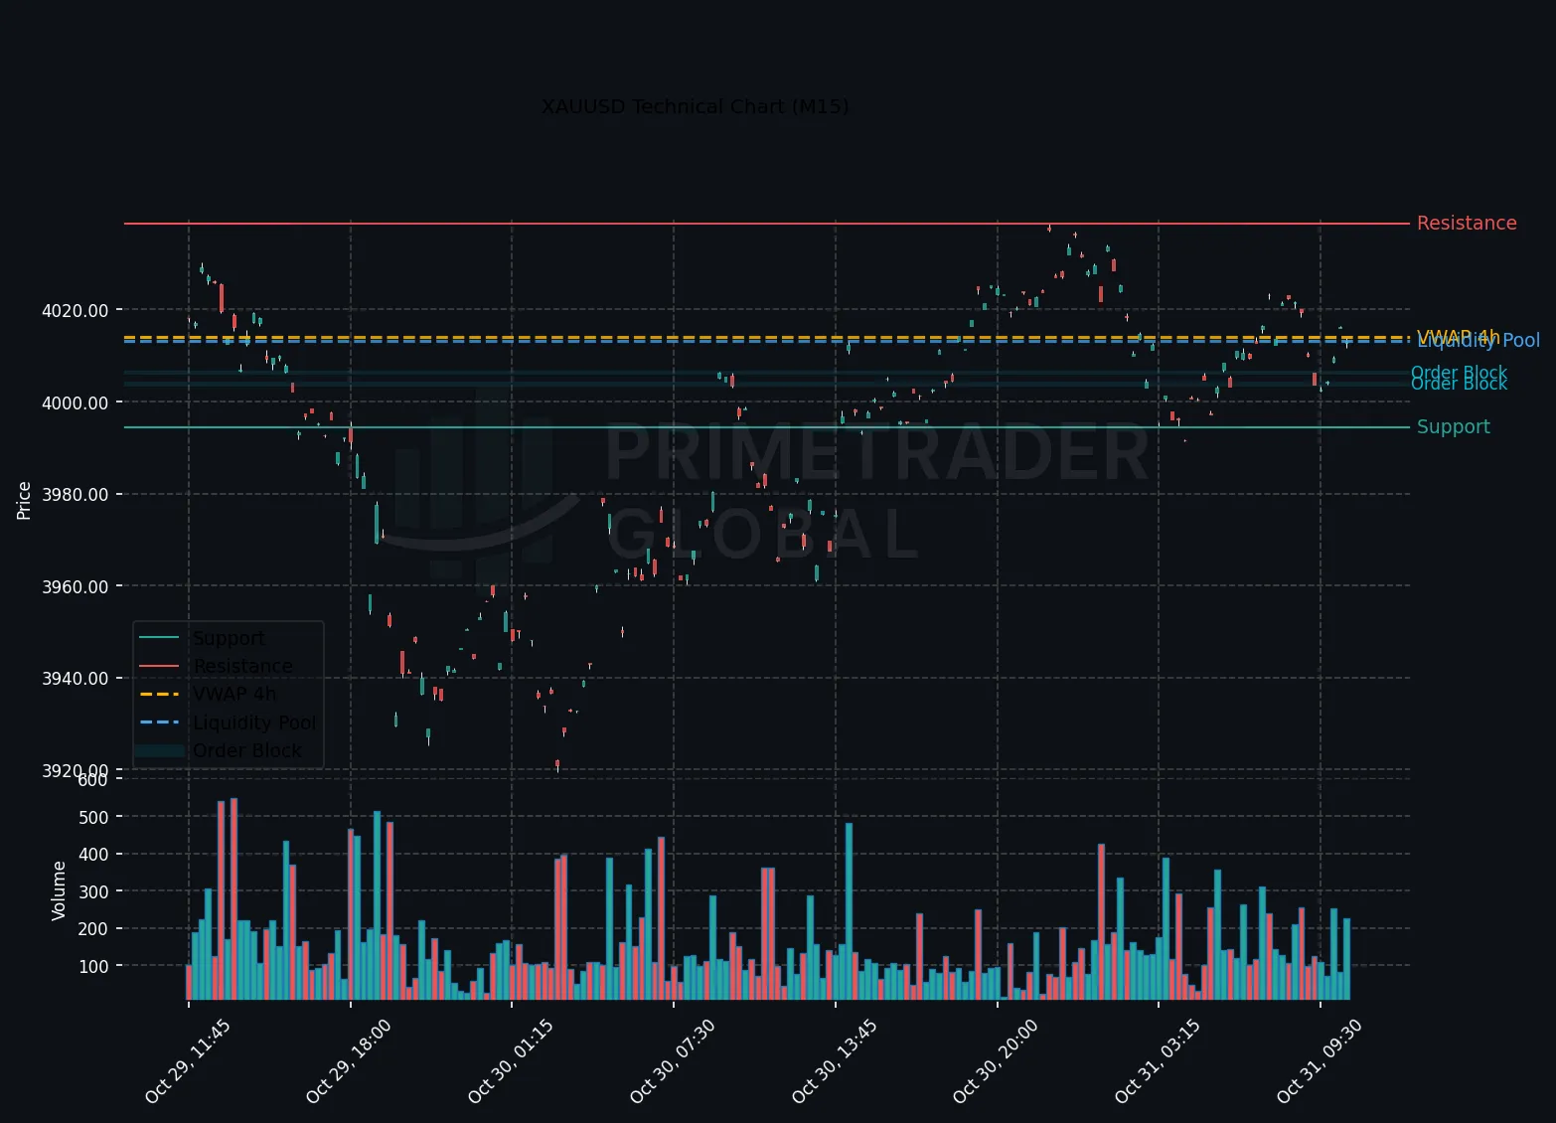The height and width of the screenshot is (1123, 1556).
Task: Select the 4020.00 price tick
Action: pos(76,311)
